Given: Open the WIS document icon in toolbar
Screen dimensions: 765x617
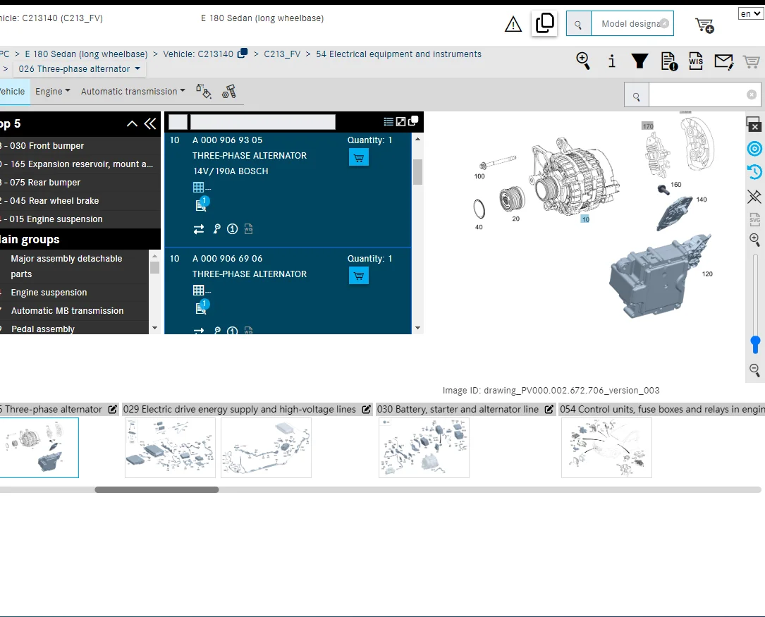Looking at the screenshot, I should [x=696, y=61].
